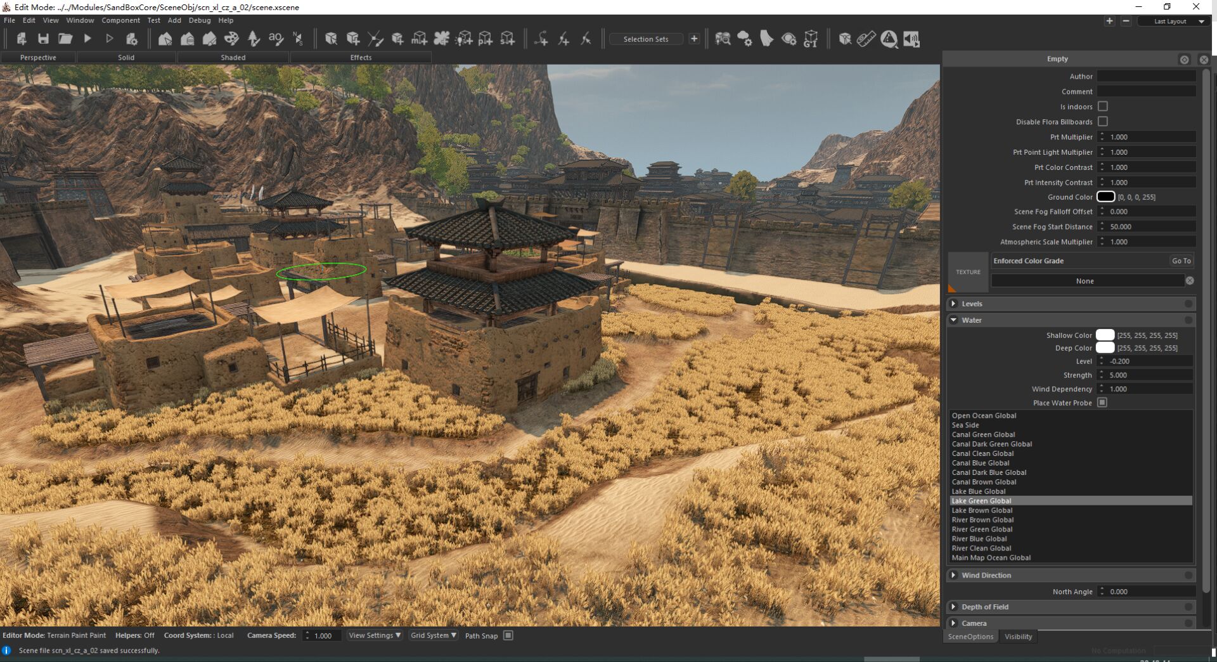Click the filled play button in toolbar
Screen dimensions: 1217x662
(87, 39)
